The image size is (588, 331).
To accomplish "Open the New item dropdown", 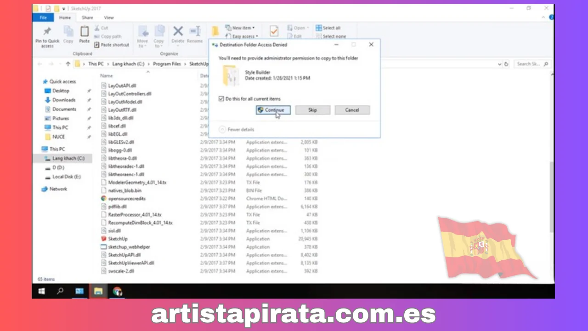I will point(240,28).
